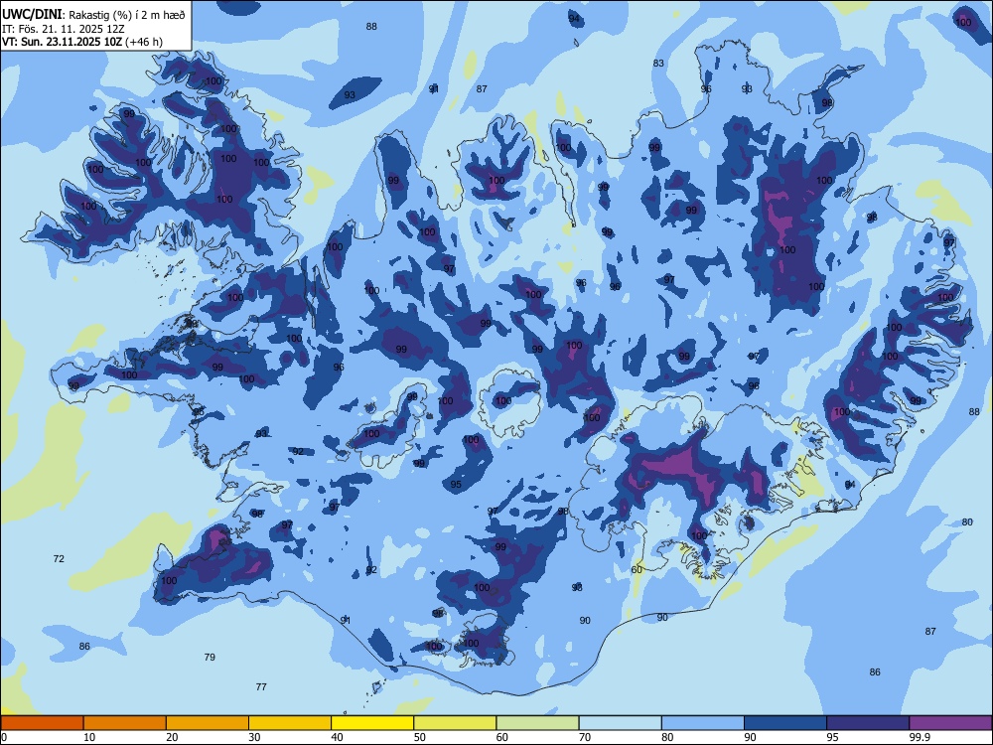Select the legend label '40'
This screenshot has height=745, width=993.
[337, 737]
